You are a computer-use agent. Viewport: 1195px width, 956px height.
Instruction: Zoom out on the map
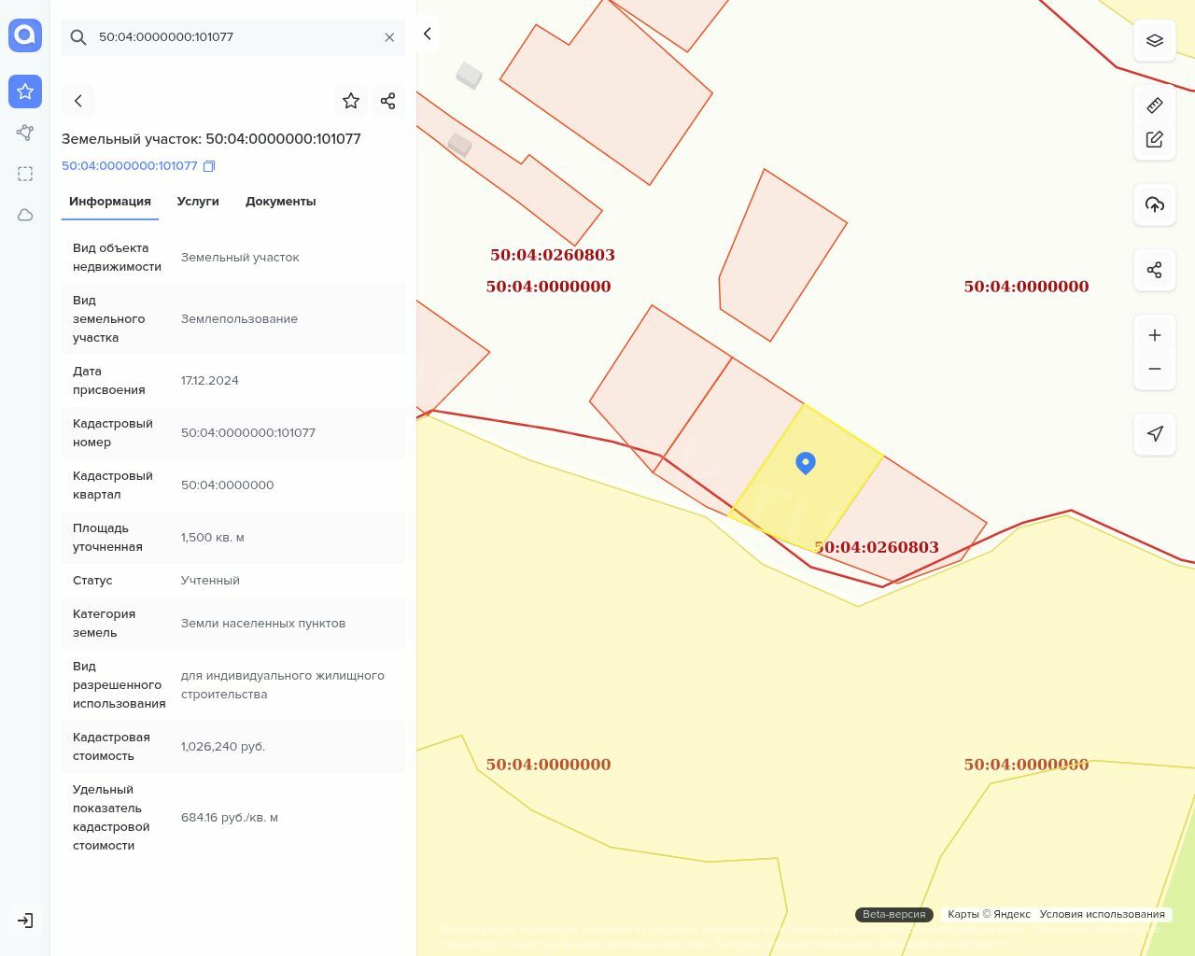click(x=1155, y=369)
